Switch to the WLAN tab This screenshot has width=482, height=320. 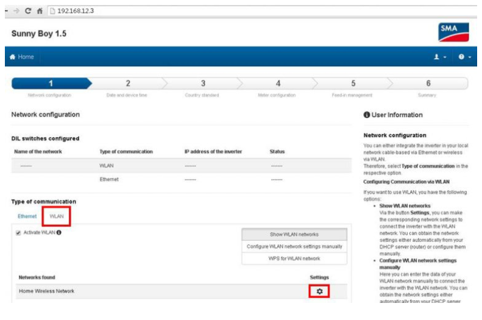(x=57, y=216)
